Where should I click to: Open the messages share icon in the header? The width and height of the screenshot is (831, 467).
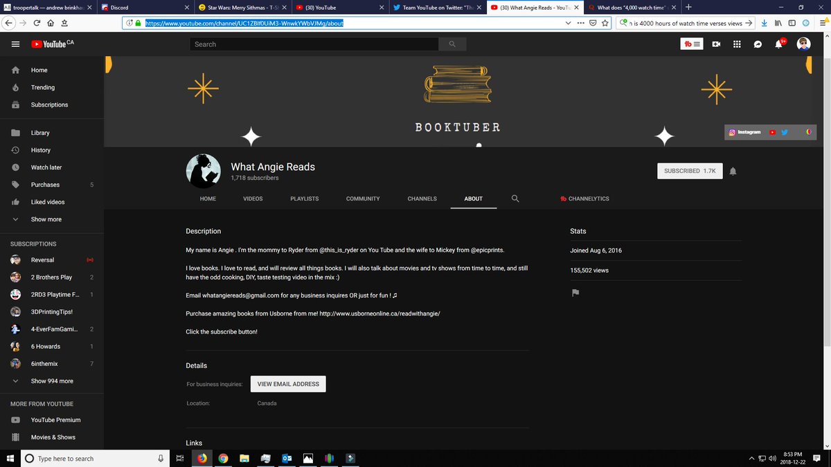(x=758, y=44)
